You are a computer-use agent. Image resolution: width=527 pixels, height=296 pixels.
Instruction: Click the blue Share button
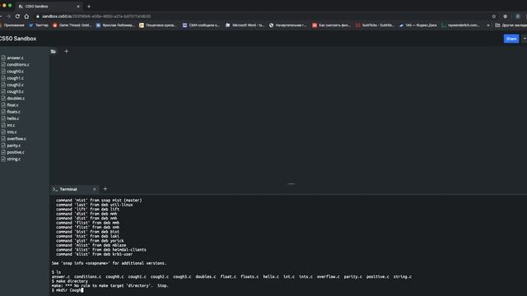coord(511,39)
